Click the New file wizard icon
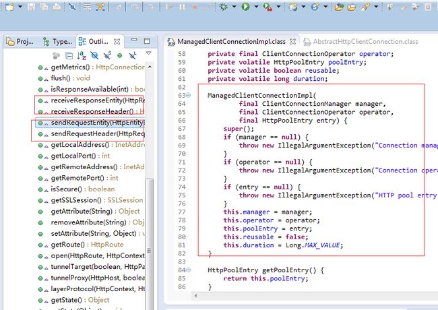The height and width of the screenshot is (310, 438). pyautogui.click(x=9, y=7)
